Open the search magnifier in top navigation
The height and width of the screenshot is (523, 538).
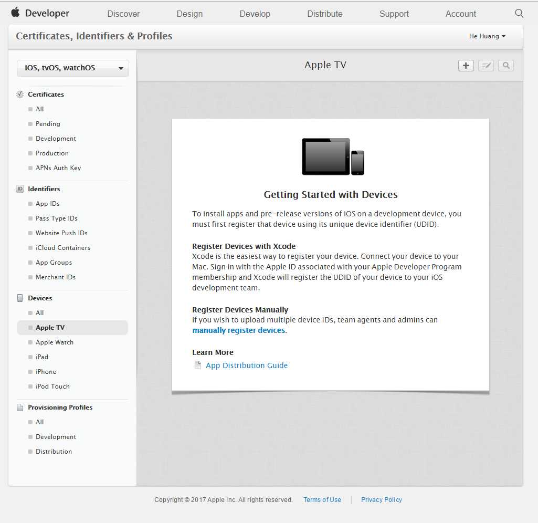519,13
